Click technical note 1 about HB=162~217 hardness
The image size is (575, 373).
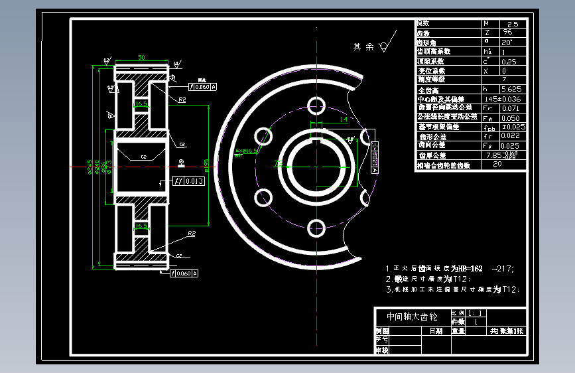pyautogui.click(x=450, y=269)
